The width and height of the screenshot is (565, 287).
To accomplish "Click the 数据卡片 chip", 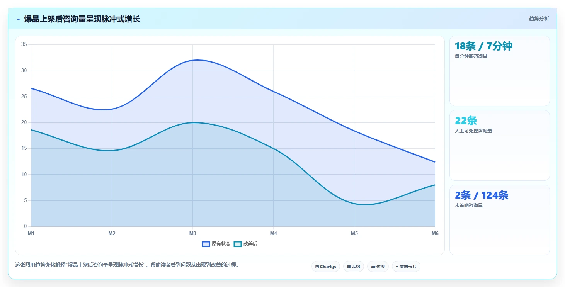I will 406,267.
